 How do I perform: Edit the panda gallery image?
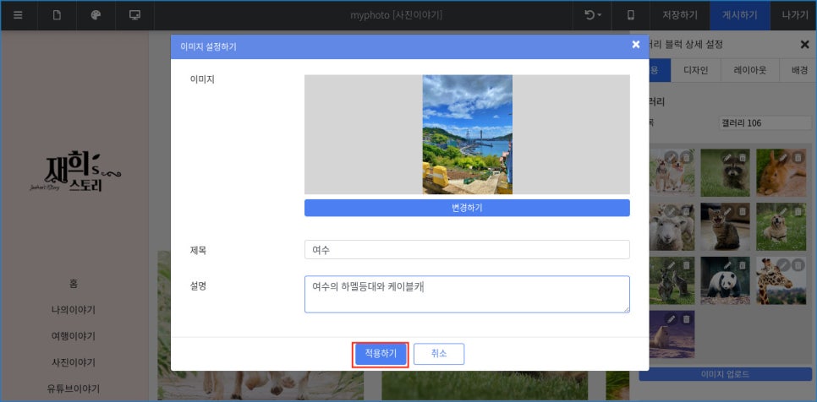coord(727,264)
